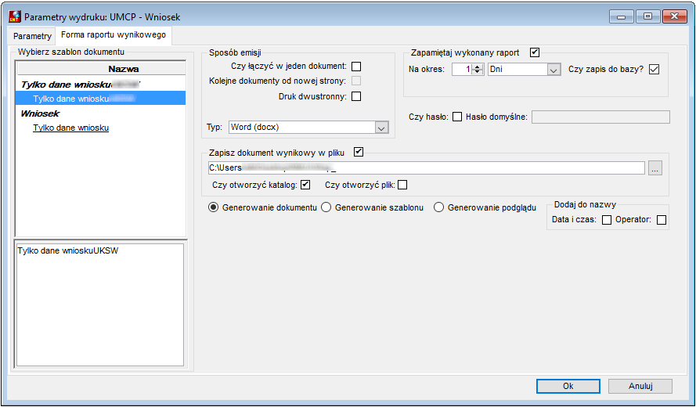Toggle Czy zapis do bazy checkbox
The image size is (696, 407).
[654, 69]
